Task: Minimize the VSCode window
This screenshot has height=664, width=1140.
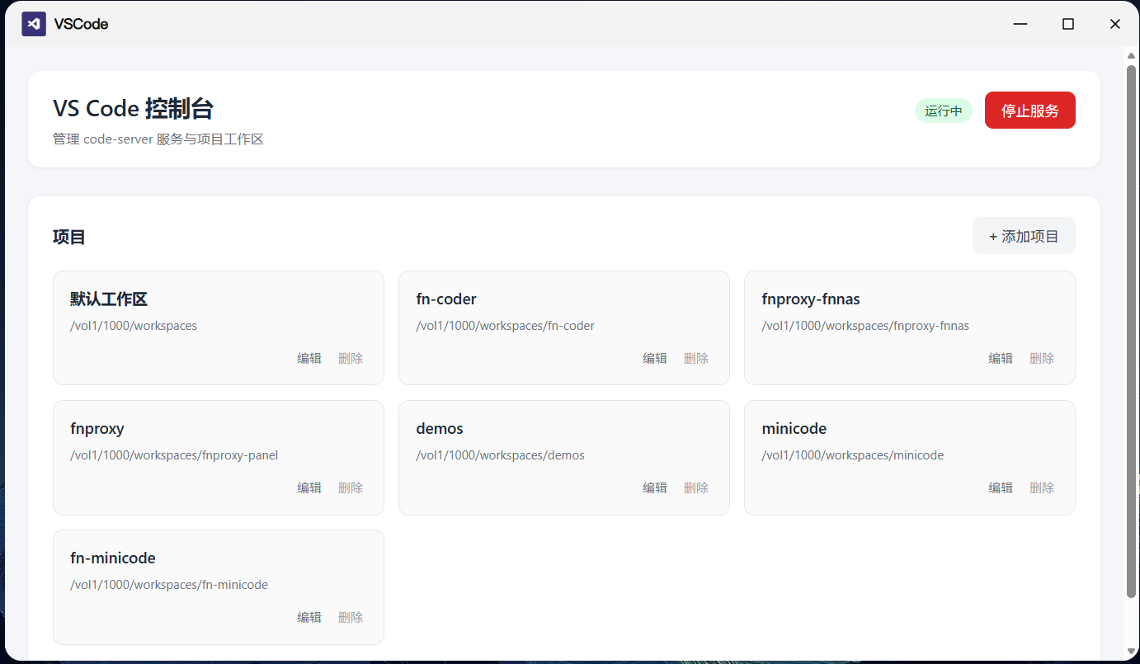Action: [1020, 24]
